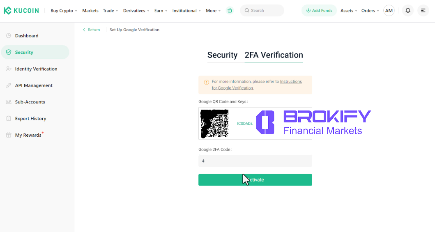Click the Dashboard sidebar icon
Image resolution: width=435 pixels, height=232 pixels.
(x=9, y=36)
